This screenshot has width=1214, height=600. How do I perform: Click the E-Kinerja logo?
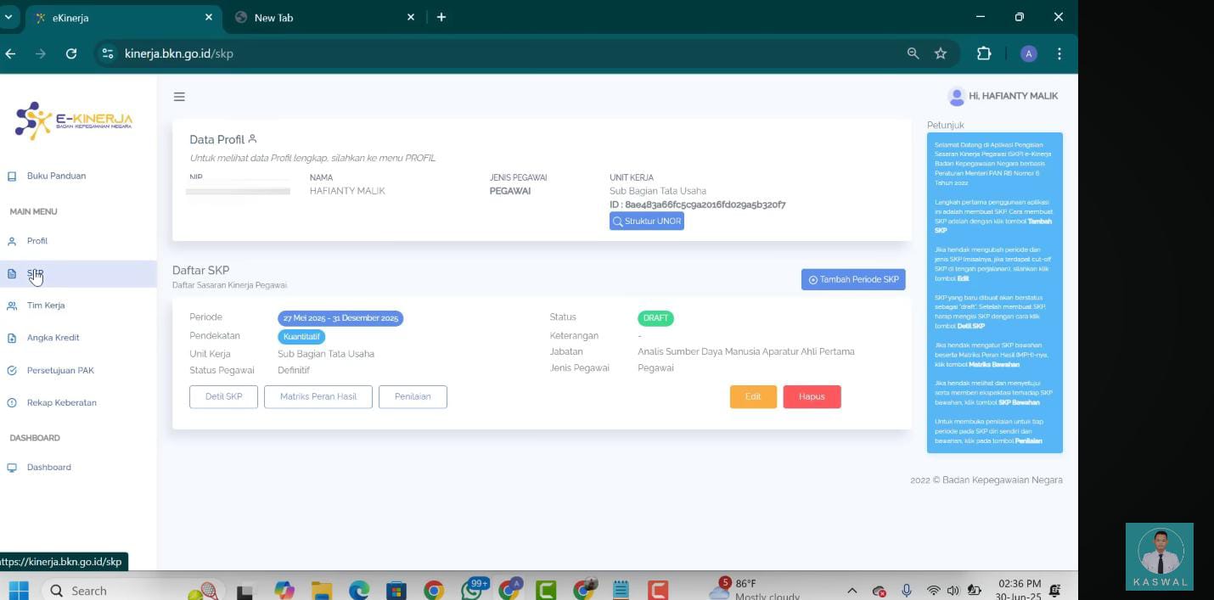click(74, 121)
